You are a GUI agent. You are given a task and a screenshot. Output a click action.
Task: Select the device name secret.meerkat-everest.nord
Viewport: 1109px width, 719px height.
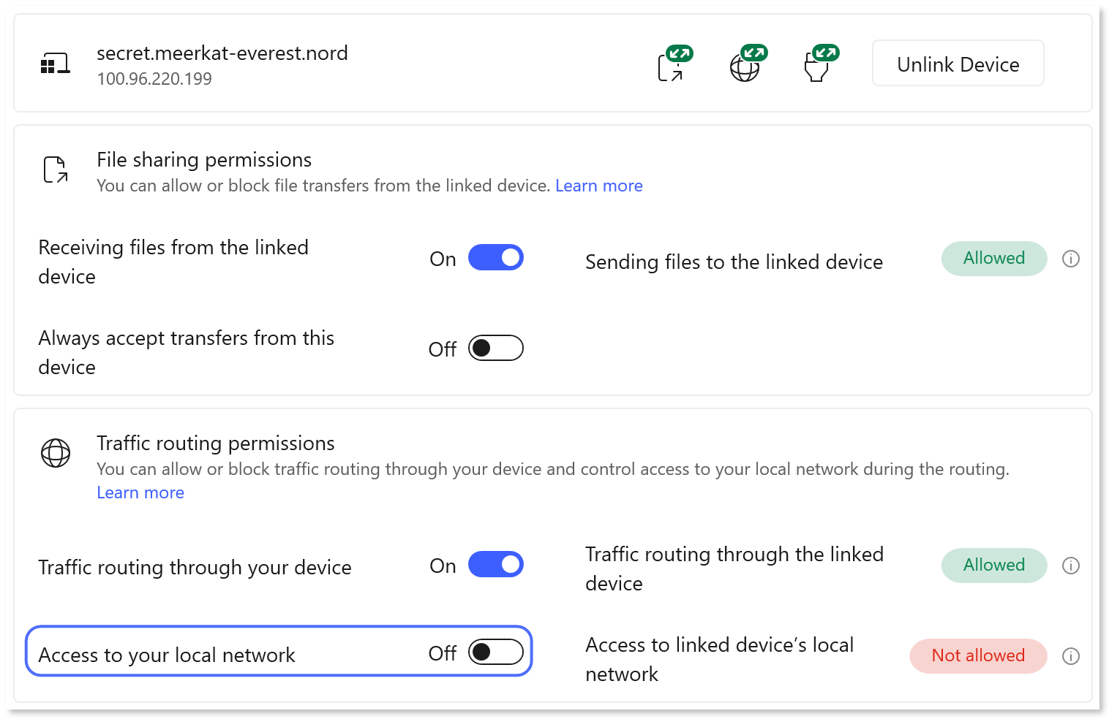[222, 53]
